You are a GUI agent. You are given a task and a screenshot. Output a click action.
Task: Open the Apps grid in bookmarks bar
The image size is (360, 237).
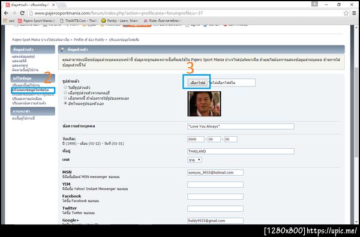click(x=9, y=20)
